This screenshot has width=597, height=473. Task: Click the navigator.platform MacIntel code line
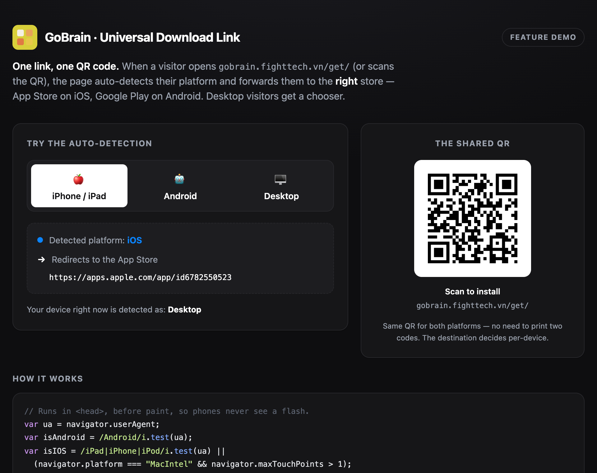click(193, 464)
